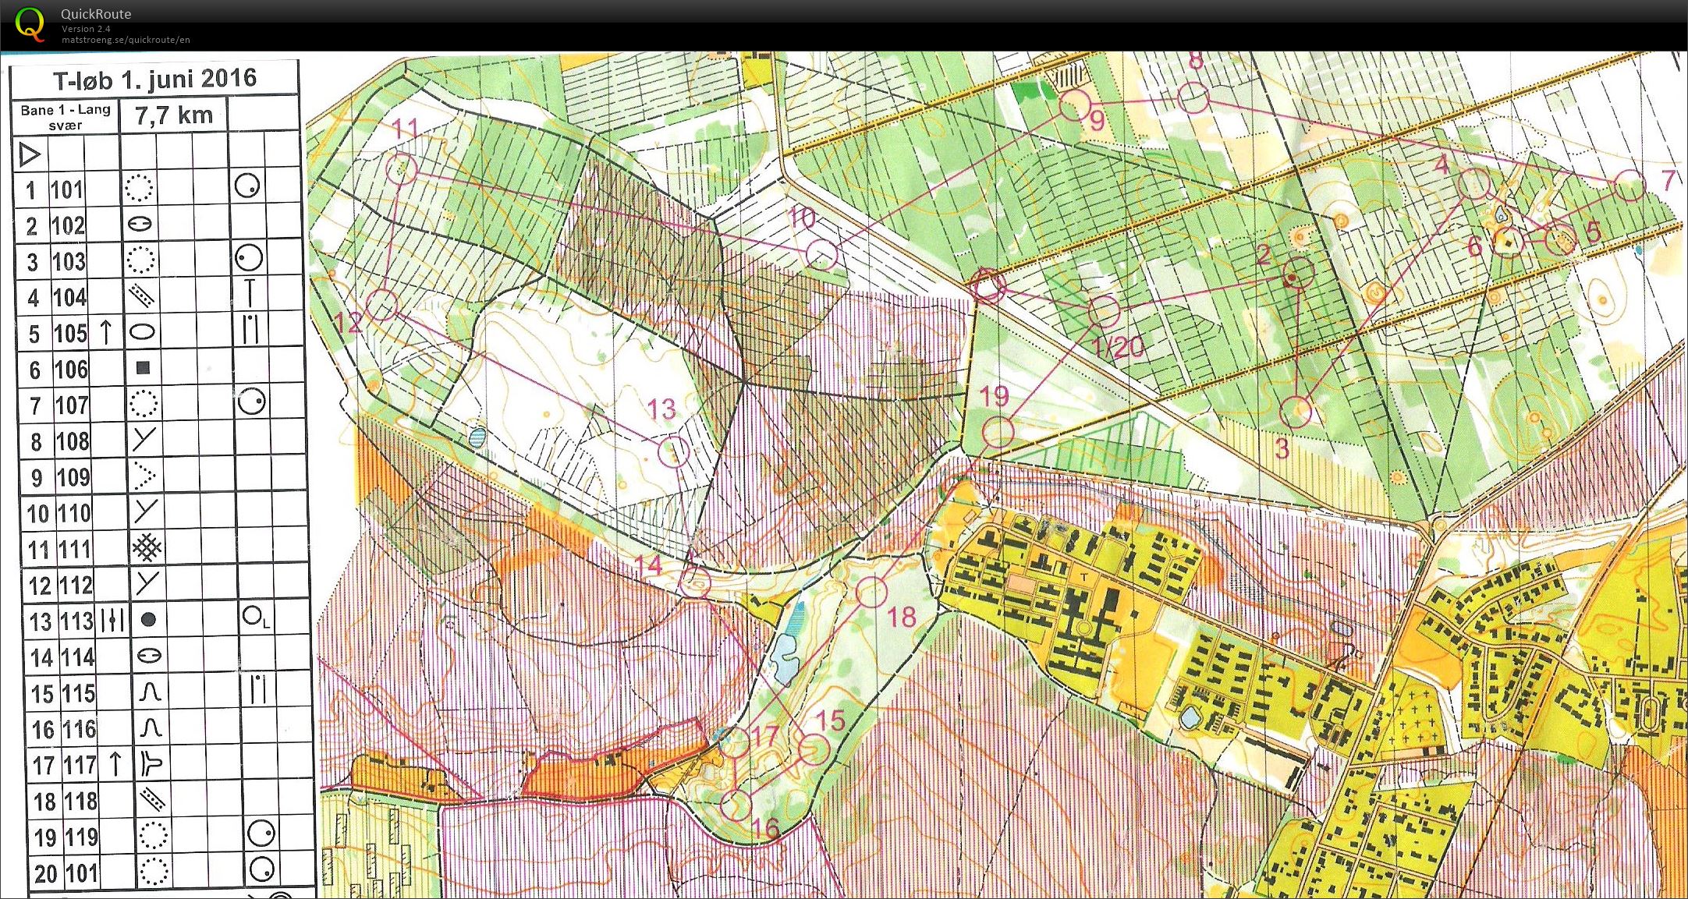Click the dotted triangle symbol in row 9

144,475
